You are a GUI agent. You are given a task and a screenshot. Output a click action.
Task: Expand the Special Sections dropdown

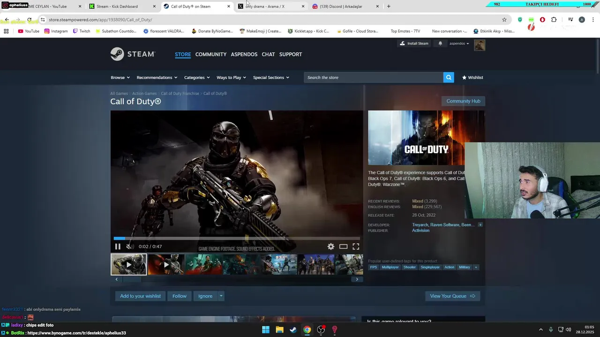coord(271,77)
